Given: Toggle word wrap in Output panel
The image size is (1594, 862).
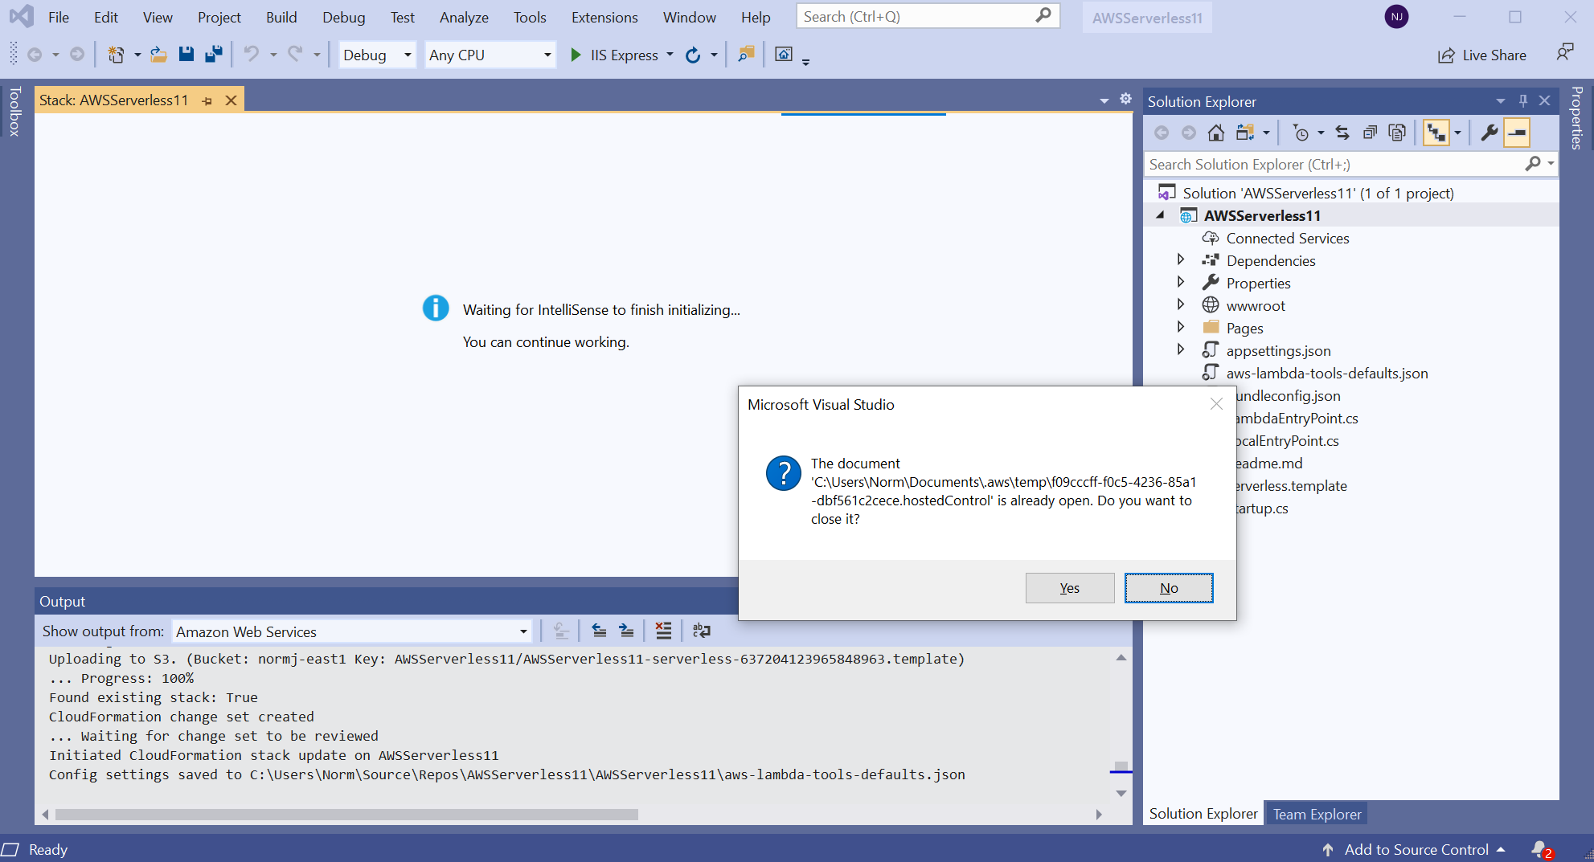Looking at the screenshot, I should [x=702, y=631].
